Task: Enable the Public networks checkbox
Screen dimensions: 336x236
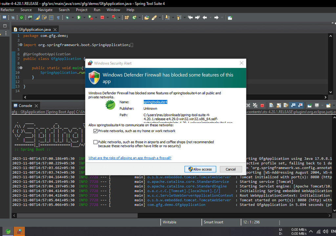Action: tap(95, 142)
